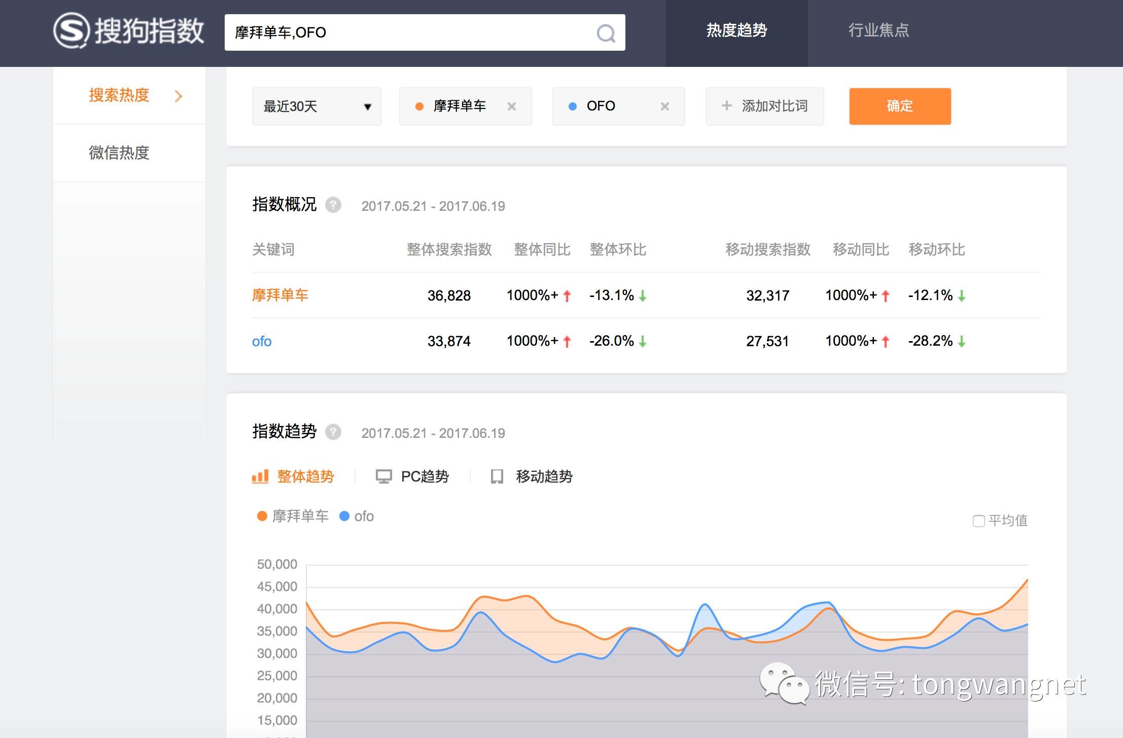This screenshot has width=1123, height=738.
Task: Click the 关键词 column header
Action: [273, 249]
